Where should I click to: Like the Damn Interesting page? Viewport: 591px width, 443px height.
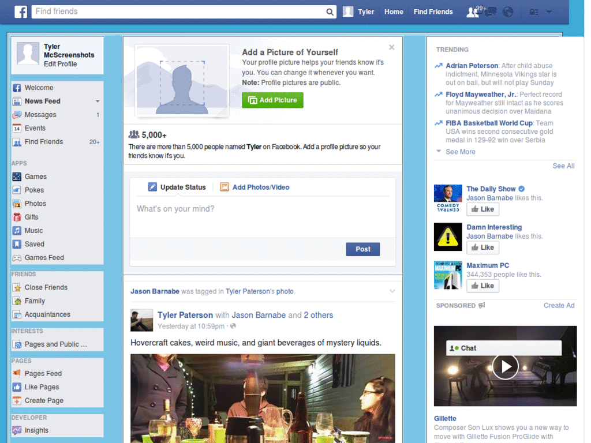pyautogui.click(x=483, y=247)
